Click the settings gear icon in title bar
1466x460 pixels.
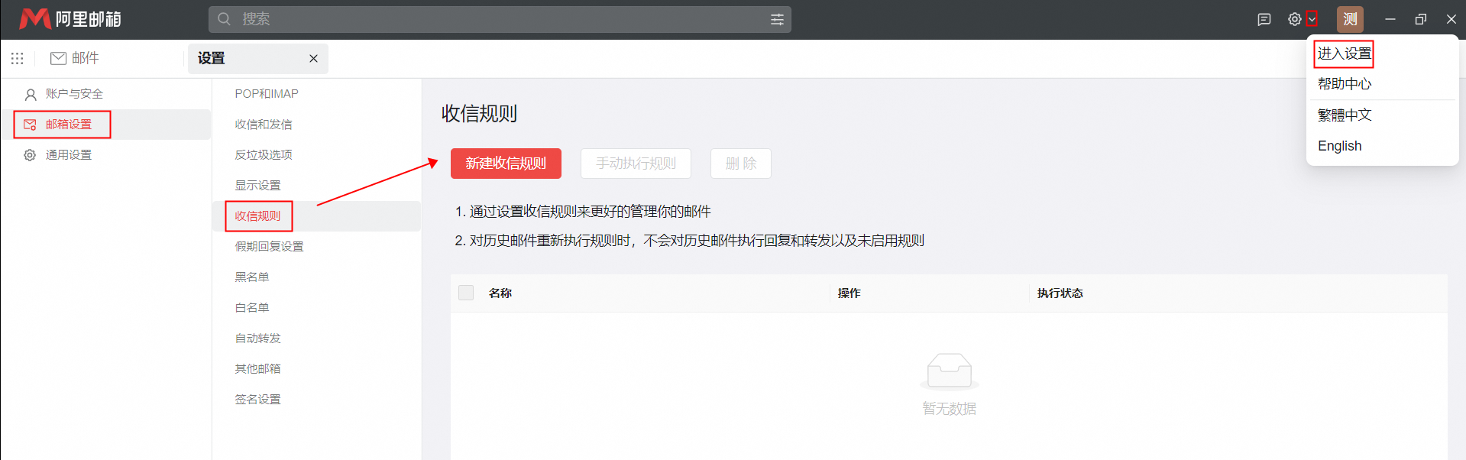tap(1294, 20)
